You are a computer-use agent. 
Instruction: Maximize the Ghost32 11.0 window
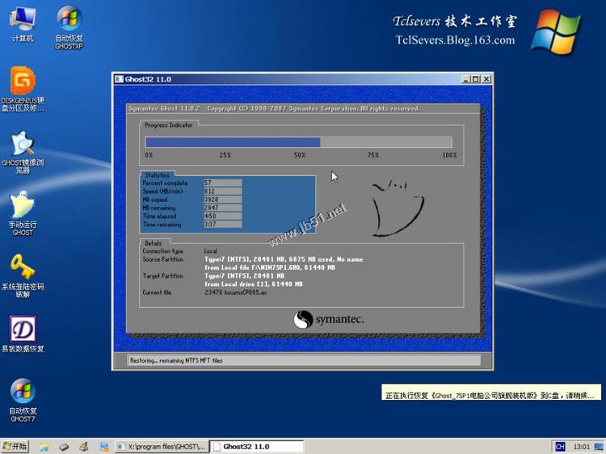(476, 79)
